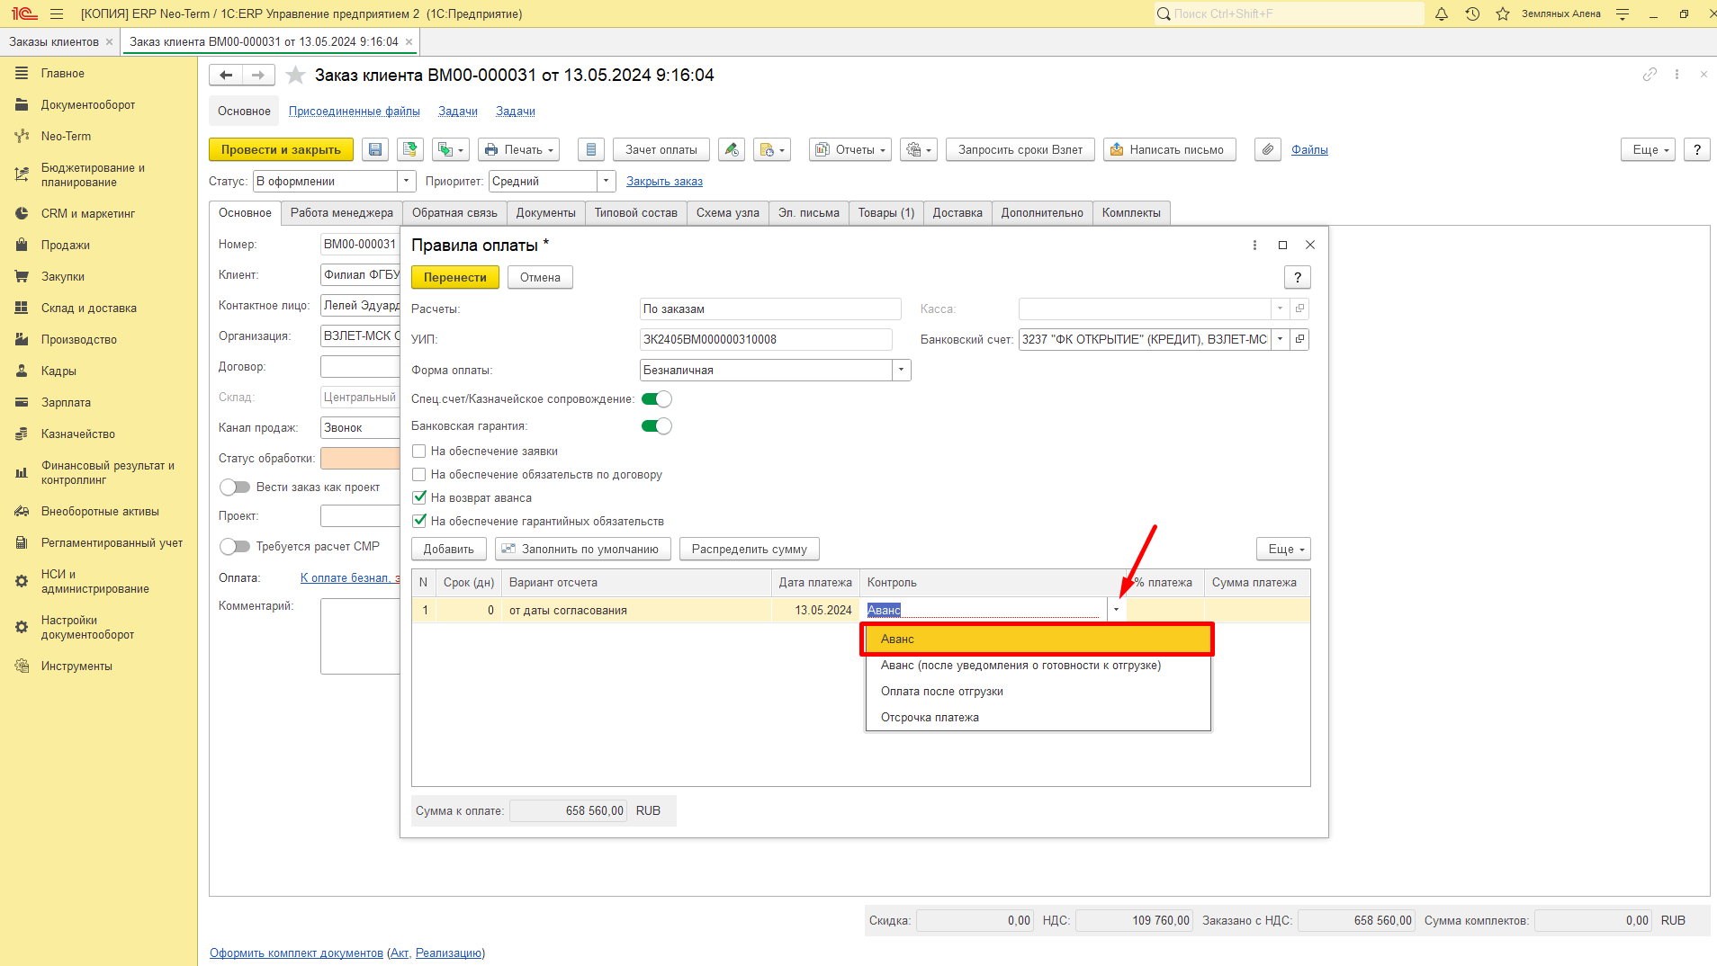Open help in Правила оплаты dialog
This screenshot has width=1717, height=966.
click(x=1297, y=277)
